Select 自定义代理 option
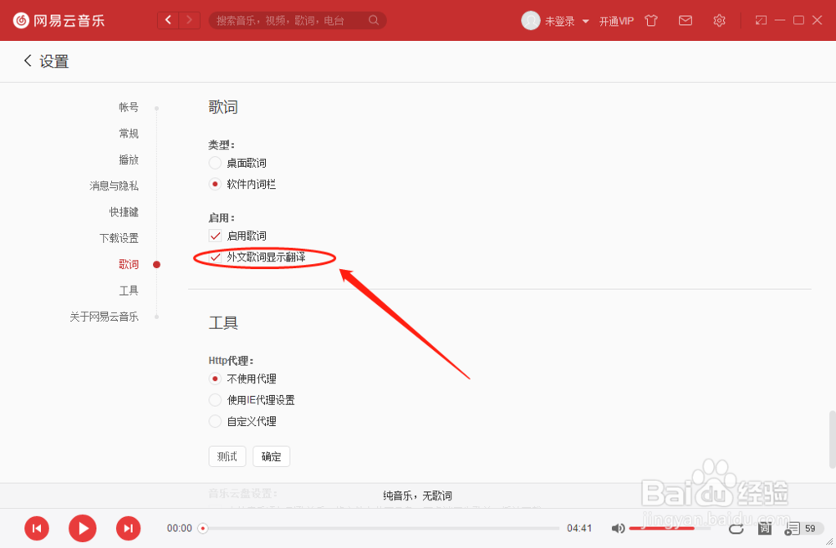 pos(215,421)
